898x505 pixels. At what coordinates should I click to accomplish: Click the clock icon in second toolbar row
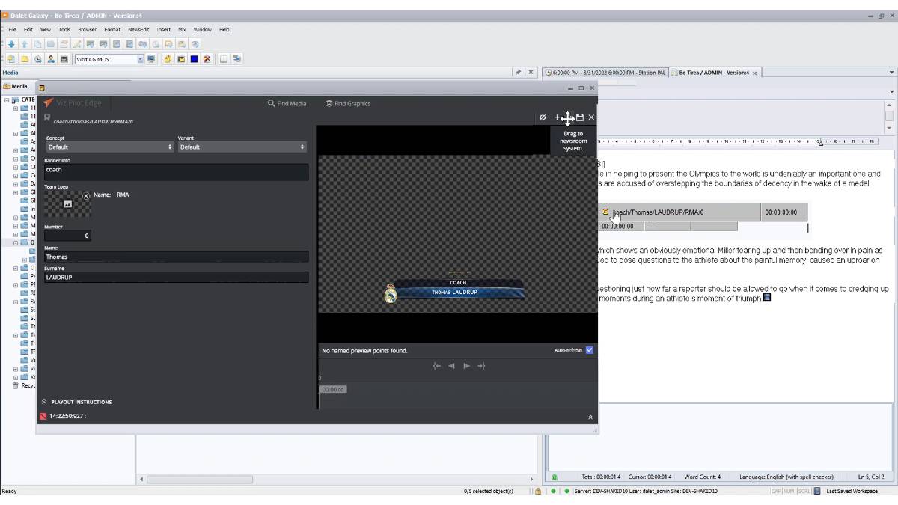tap(37, 59)
